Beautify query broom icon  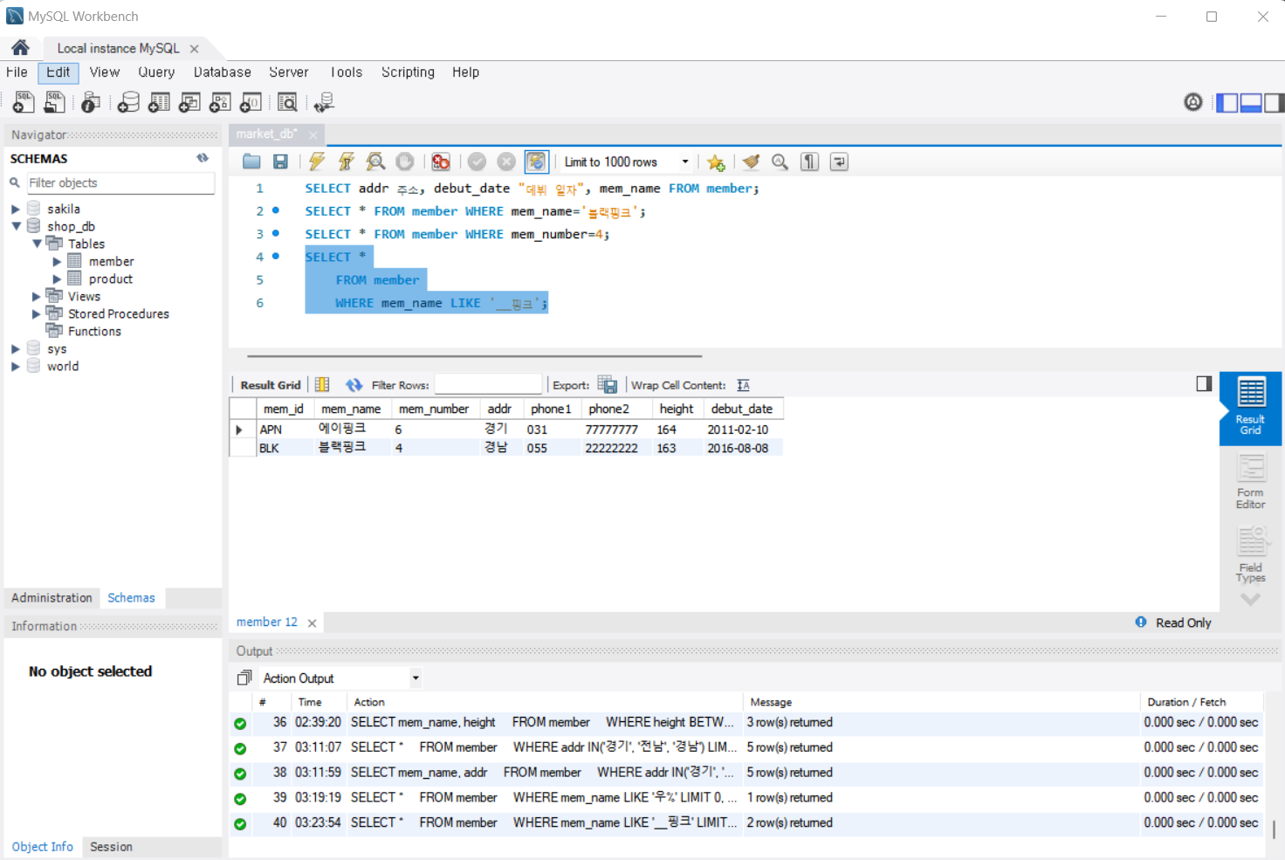[751, 162]
